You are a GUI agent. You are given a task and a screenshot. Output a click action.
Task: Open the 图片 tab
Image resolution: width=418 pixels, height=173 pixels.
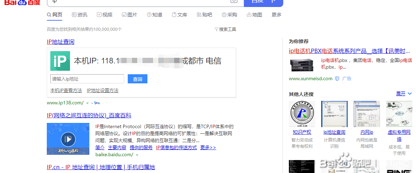click(129, 15)
